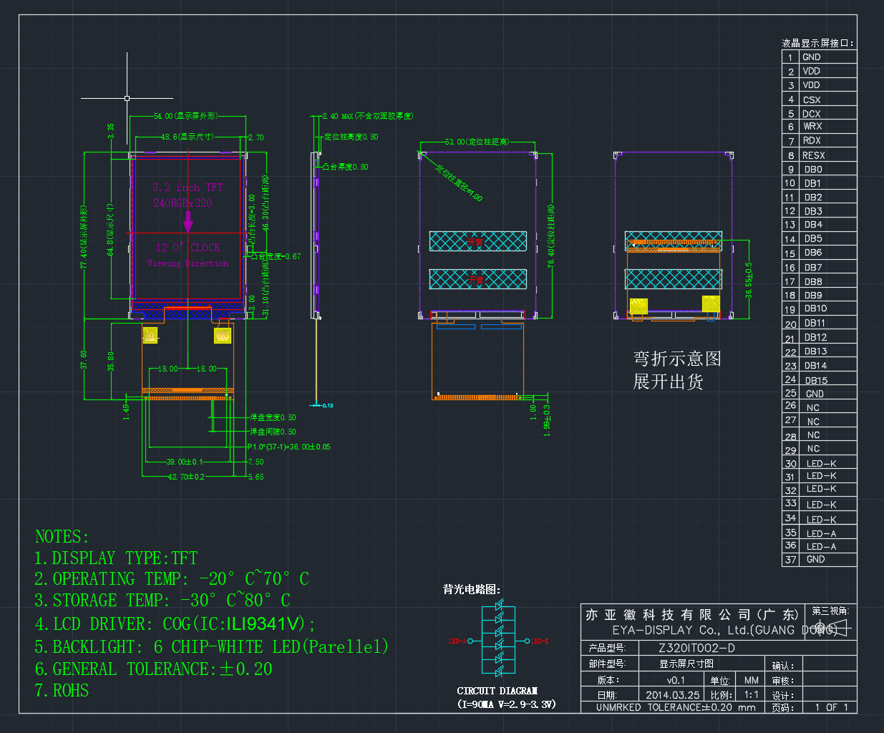Select the NOTES: heading

[x=62, y=536]
